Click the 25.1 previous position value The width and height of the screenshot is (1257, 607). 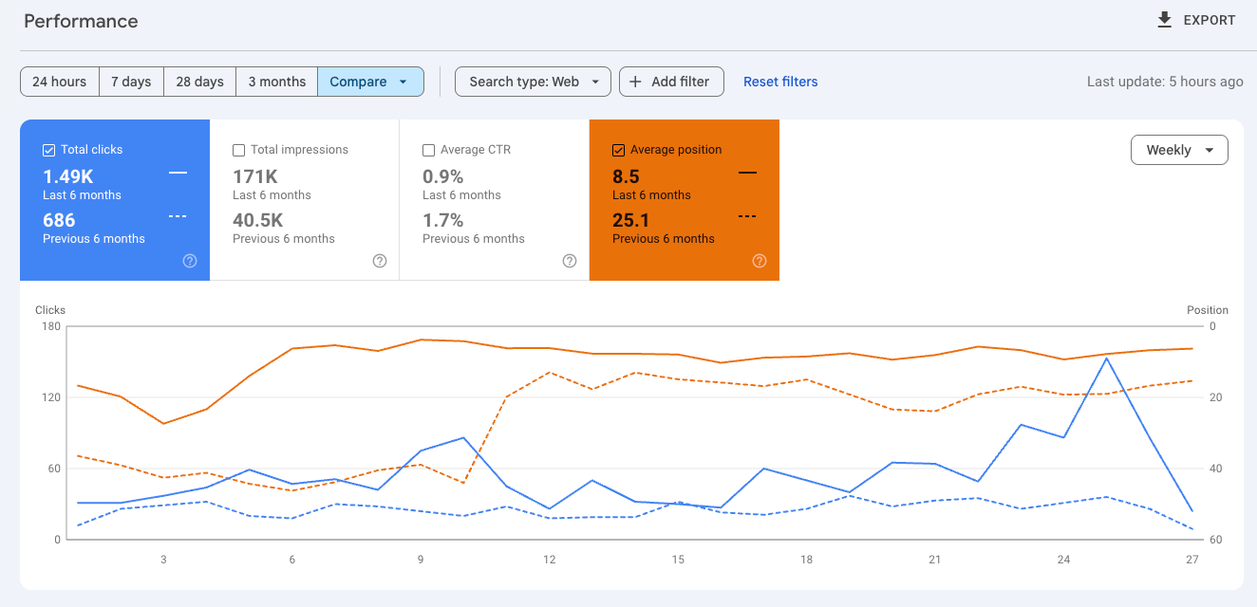pyautogui.click(x=629, y=220)
